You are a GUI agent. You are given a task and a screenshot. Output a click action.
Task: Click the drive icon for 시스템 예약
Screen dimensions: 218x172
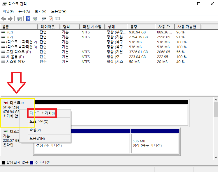[3, 62]
